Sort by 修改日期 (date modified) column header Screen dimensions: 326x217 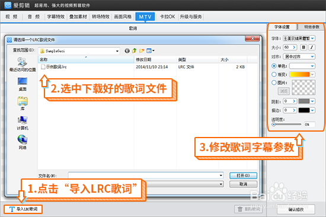(x=155, y=59)
